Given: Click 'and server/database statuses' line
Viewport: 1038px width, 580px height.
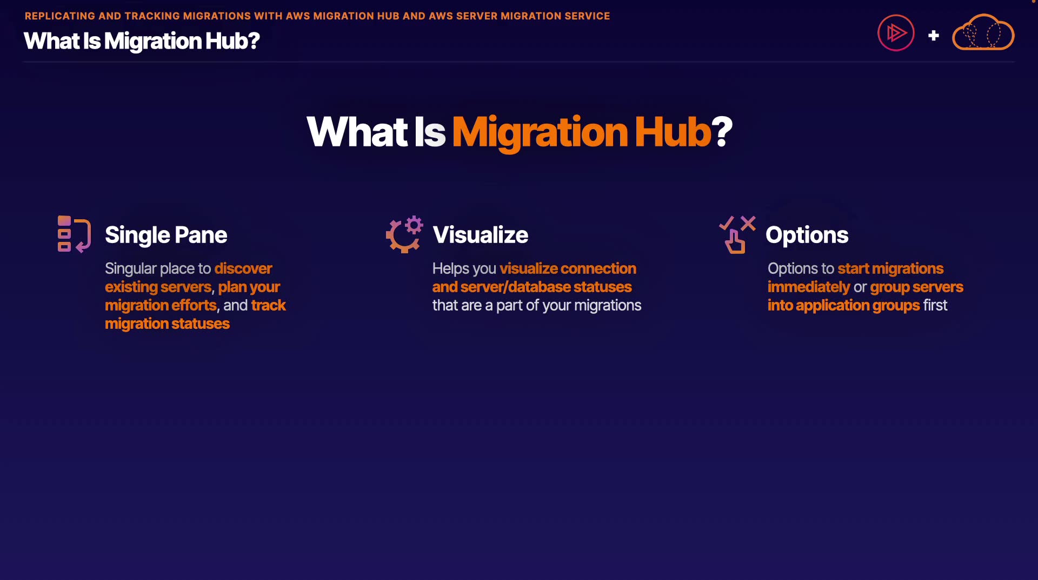Looking at the screenshot, I should (x=532, y=287).
